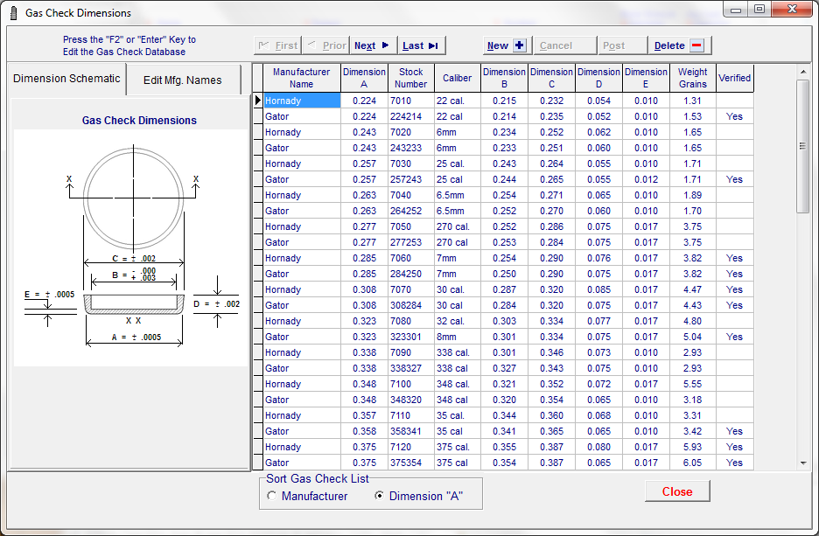Click stock number 7040
The height and width of the screenshot is (536, 819).
point(410,195)
